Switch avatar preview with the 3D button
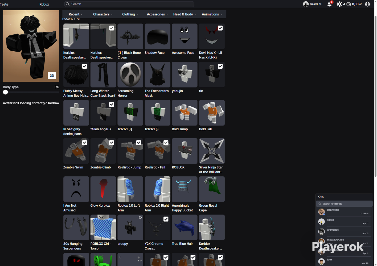377x266 pixels. (52, 76)
